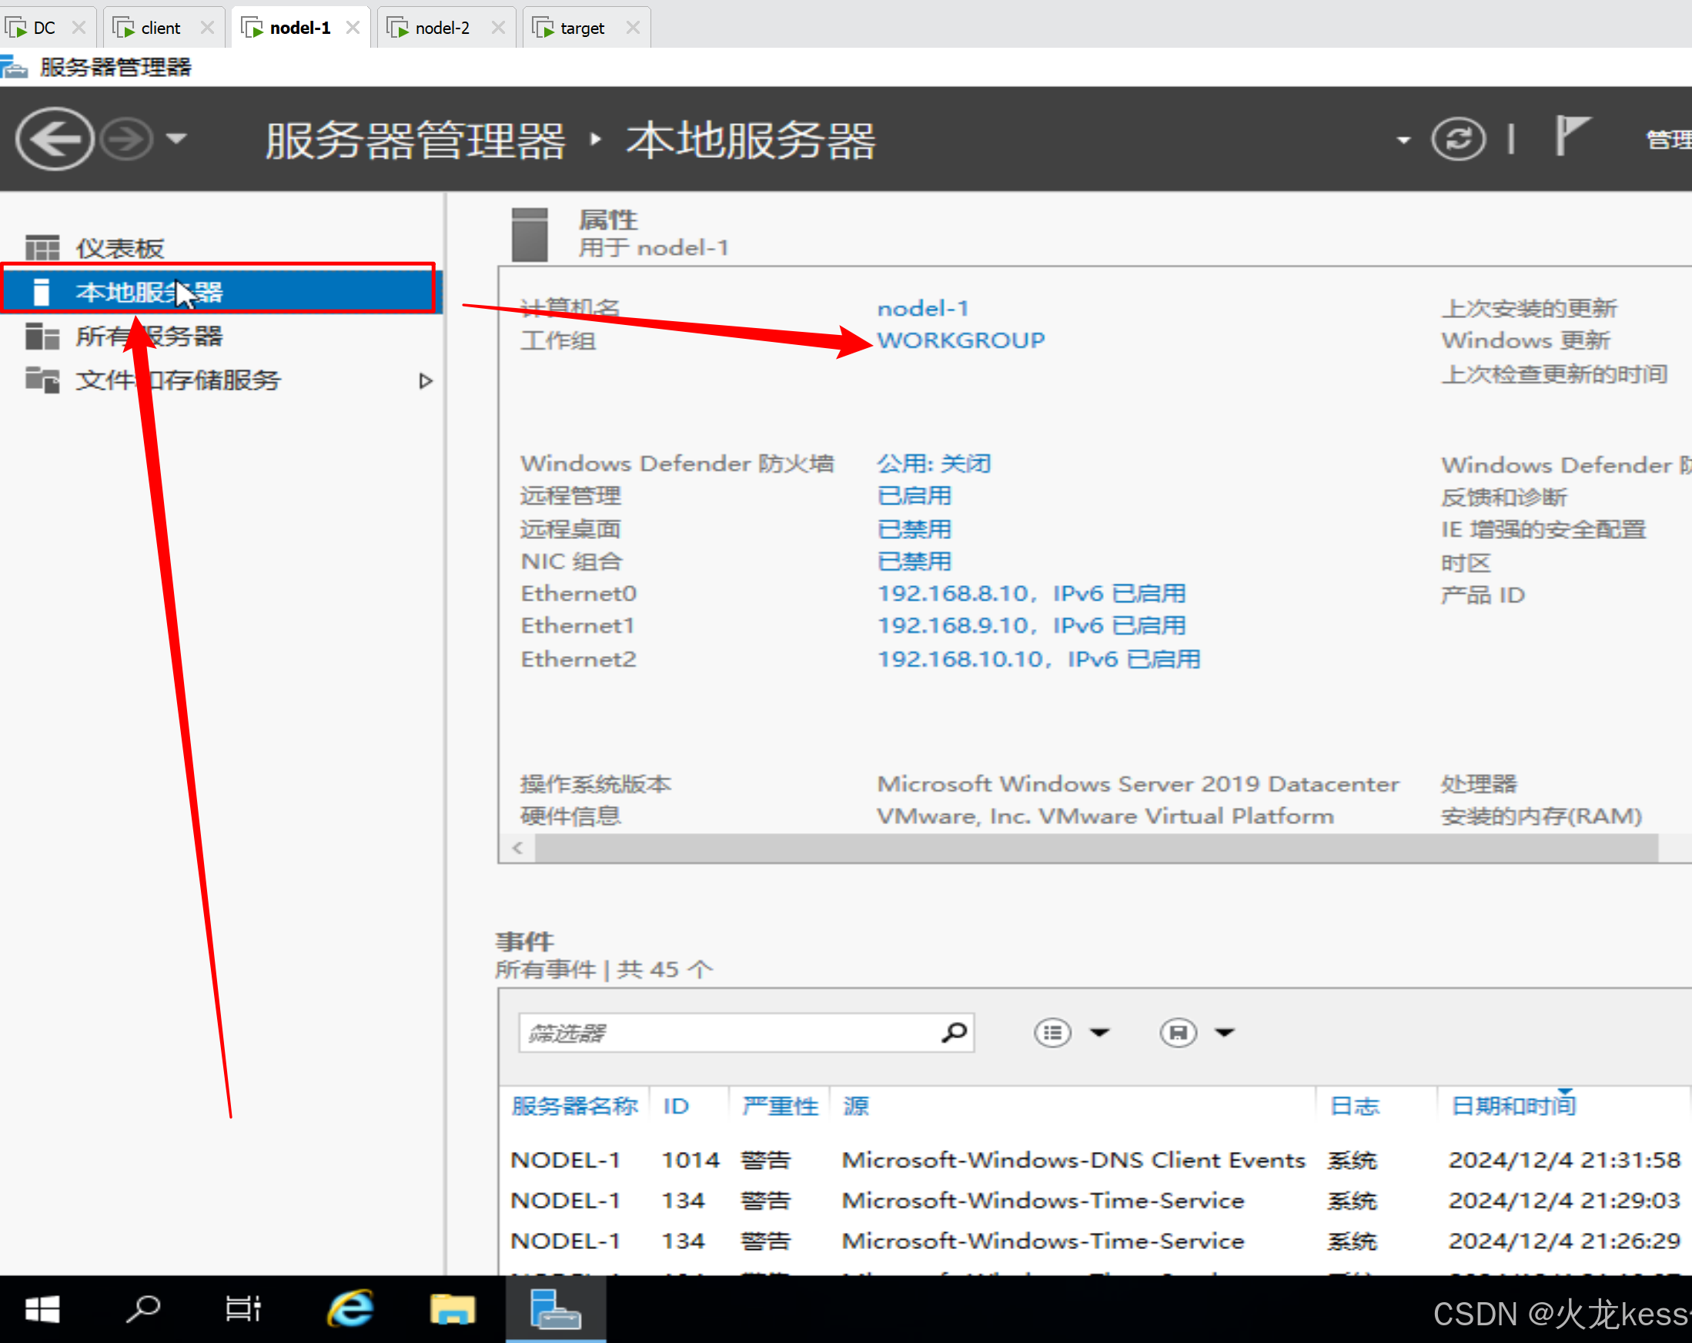Click the search magnifier in filter box
1692x1343 pixels.
[954, 1032]
